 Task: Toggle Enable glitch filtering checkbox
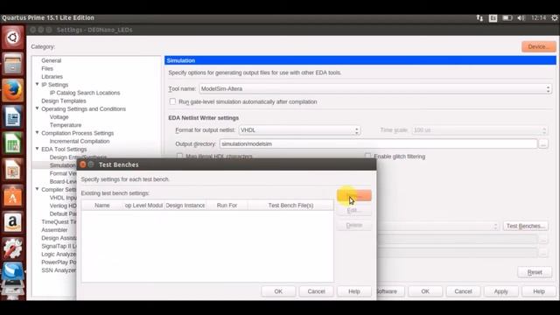[x=367, y=156]
